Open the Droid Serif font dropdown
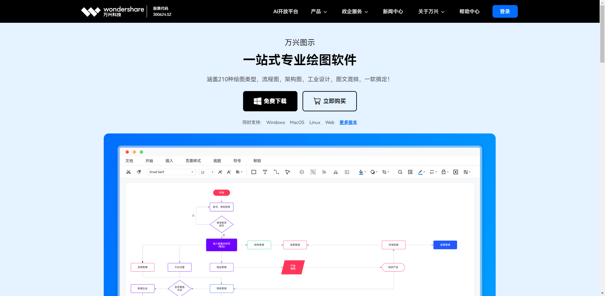 [x=172, y=172]
